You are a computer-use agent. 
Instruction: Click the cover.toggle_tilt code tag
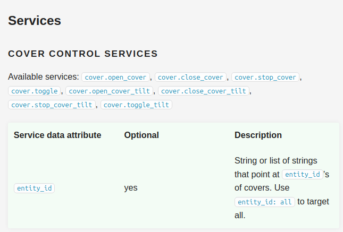pos(136,105)
